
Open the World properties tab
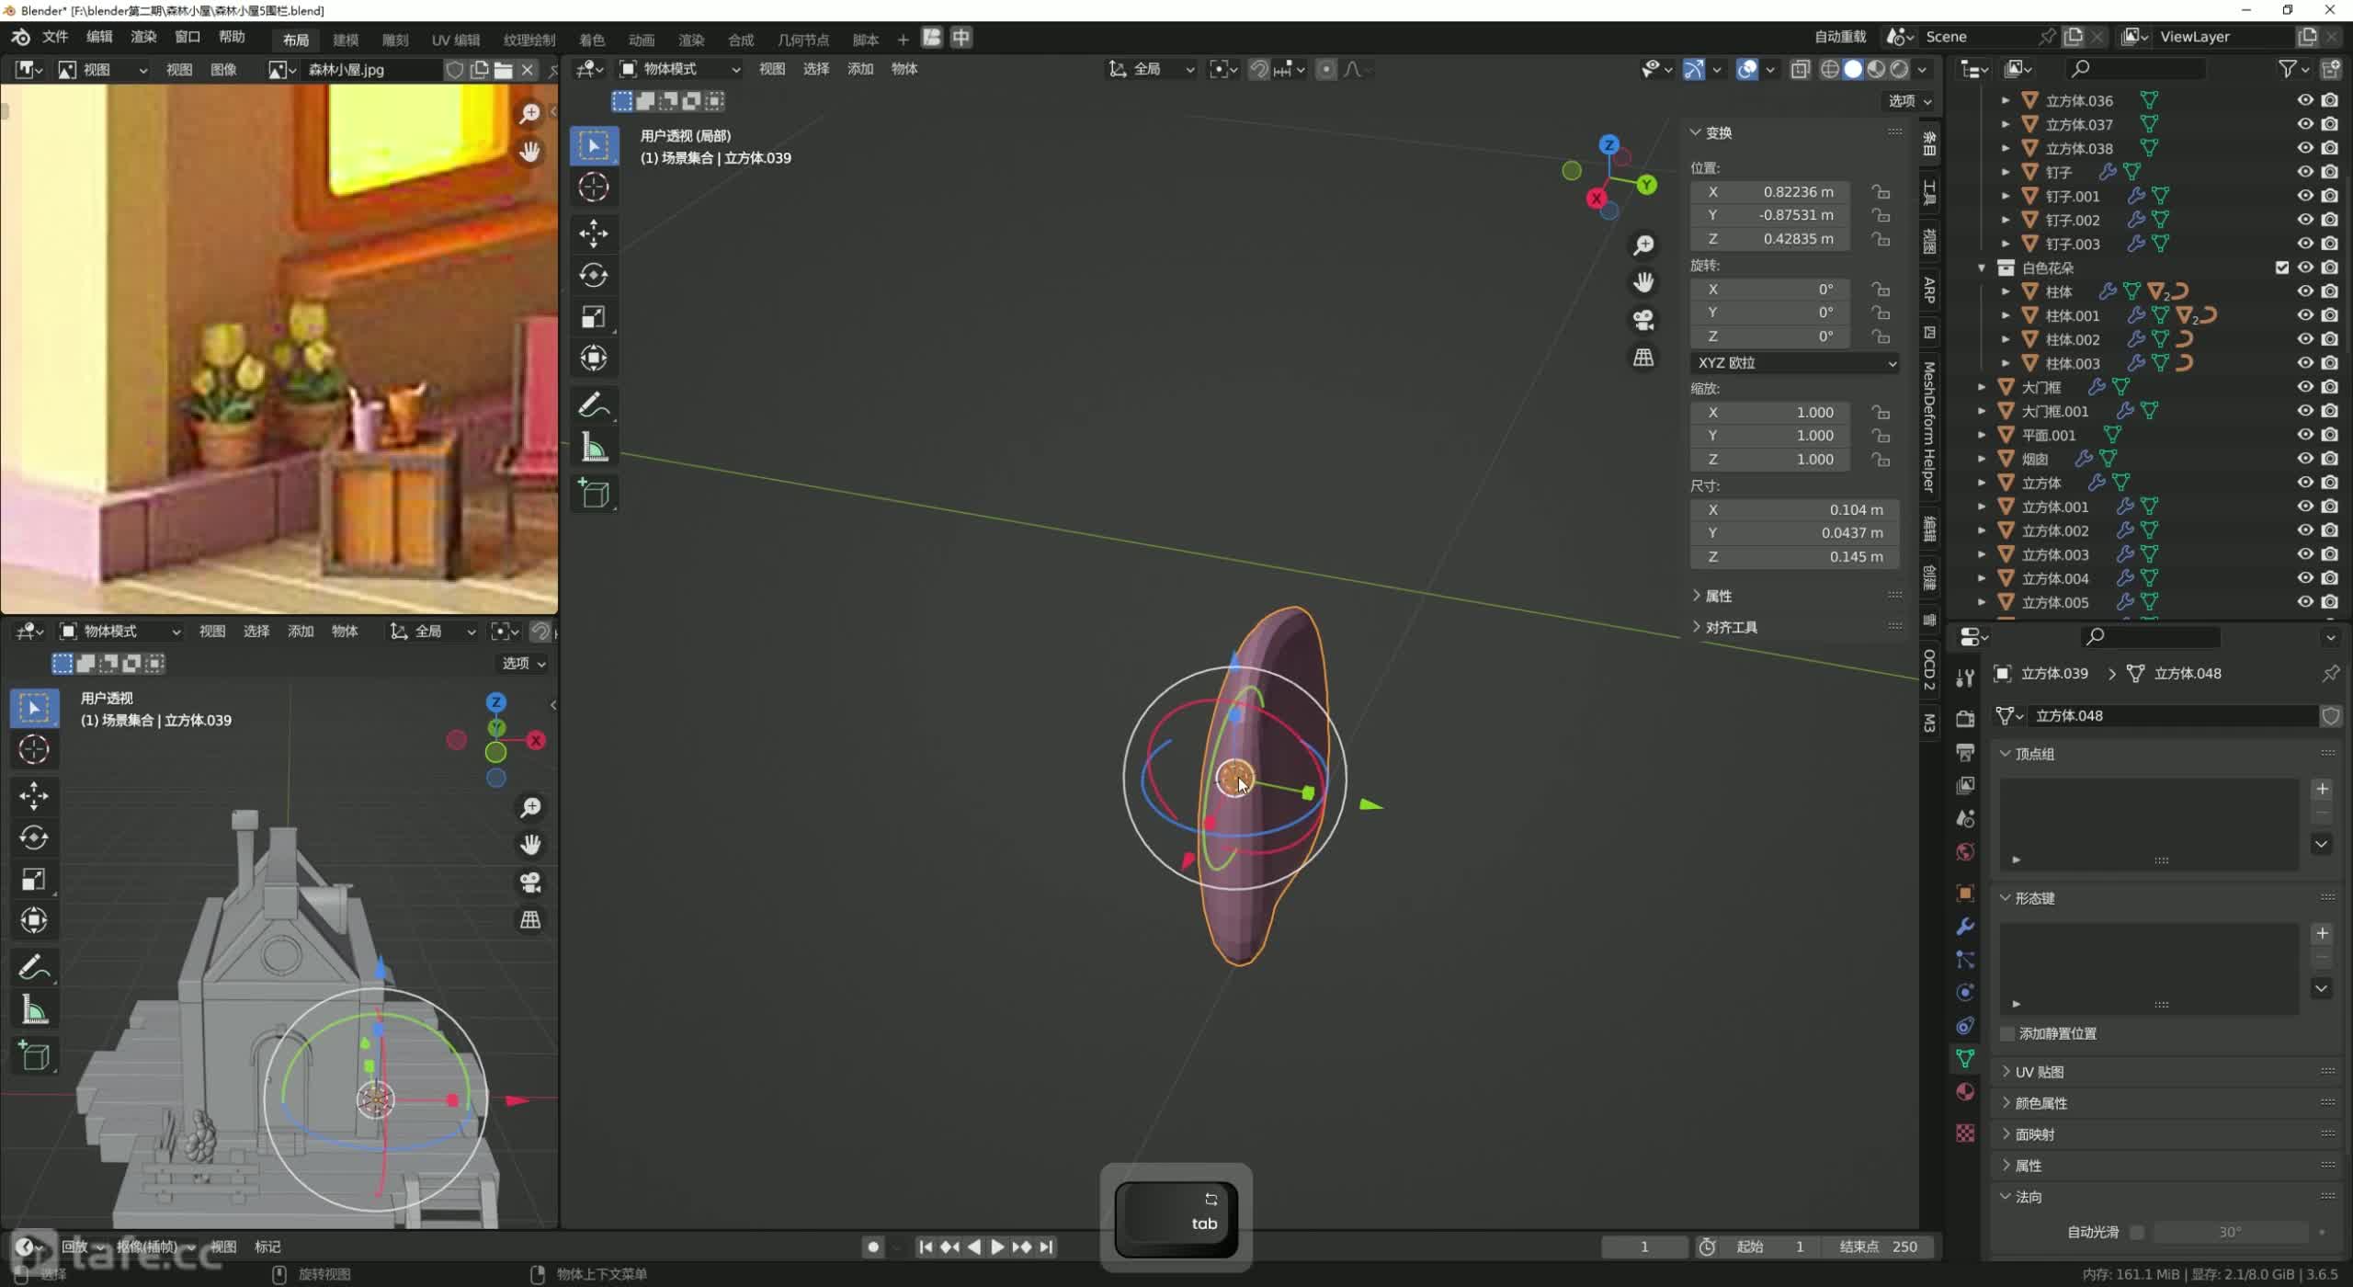(1965, 852)
